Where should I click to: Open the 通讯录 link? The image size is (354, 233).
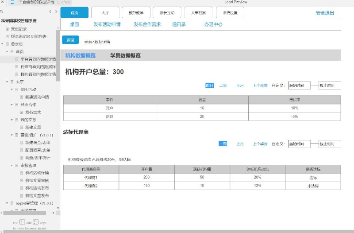click(179, 24)
